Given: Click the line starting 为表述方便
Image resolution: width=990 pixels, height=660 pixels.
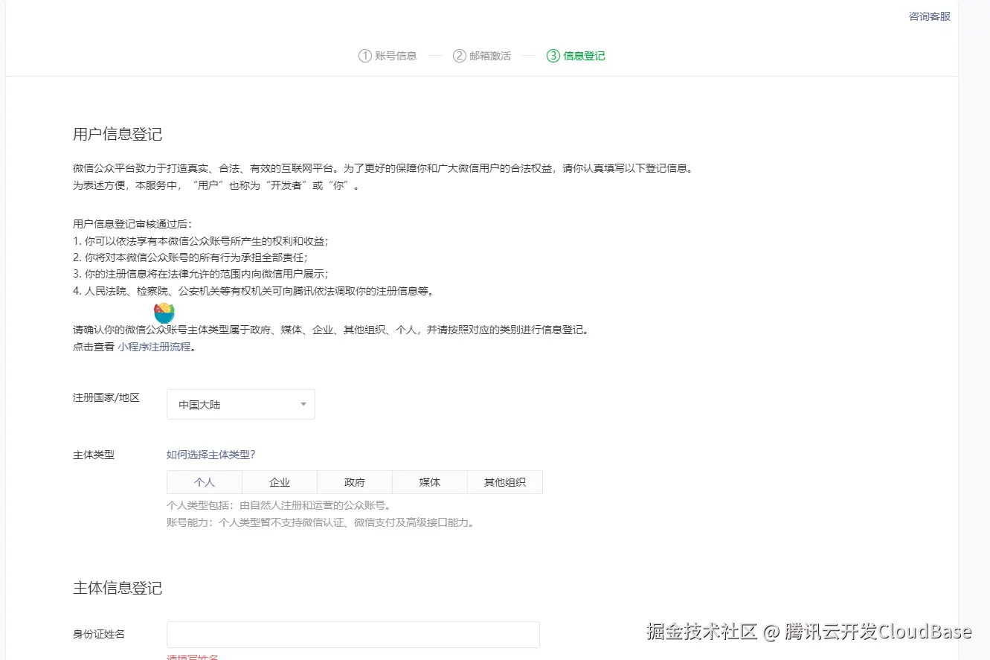Looking at the screenshot, I should click(217, 185).
